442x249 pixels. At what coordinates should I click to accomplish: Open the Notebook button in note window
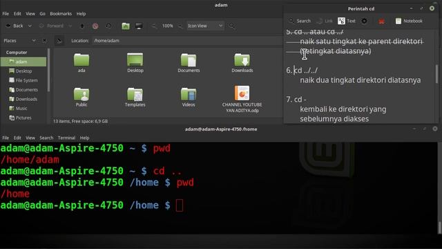[409, 21]
